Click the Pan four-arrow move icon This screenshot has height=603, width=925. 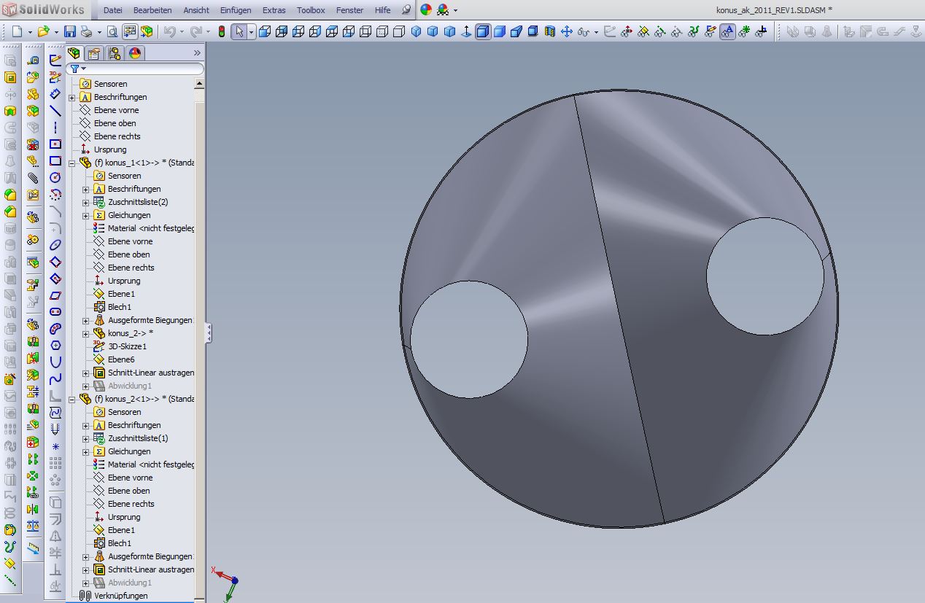(567, 32)
